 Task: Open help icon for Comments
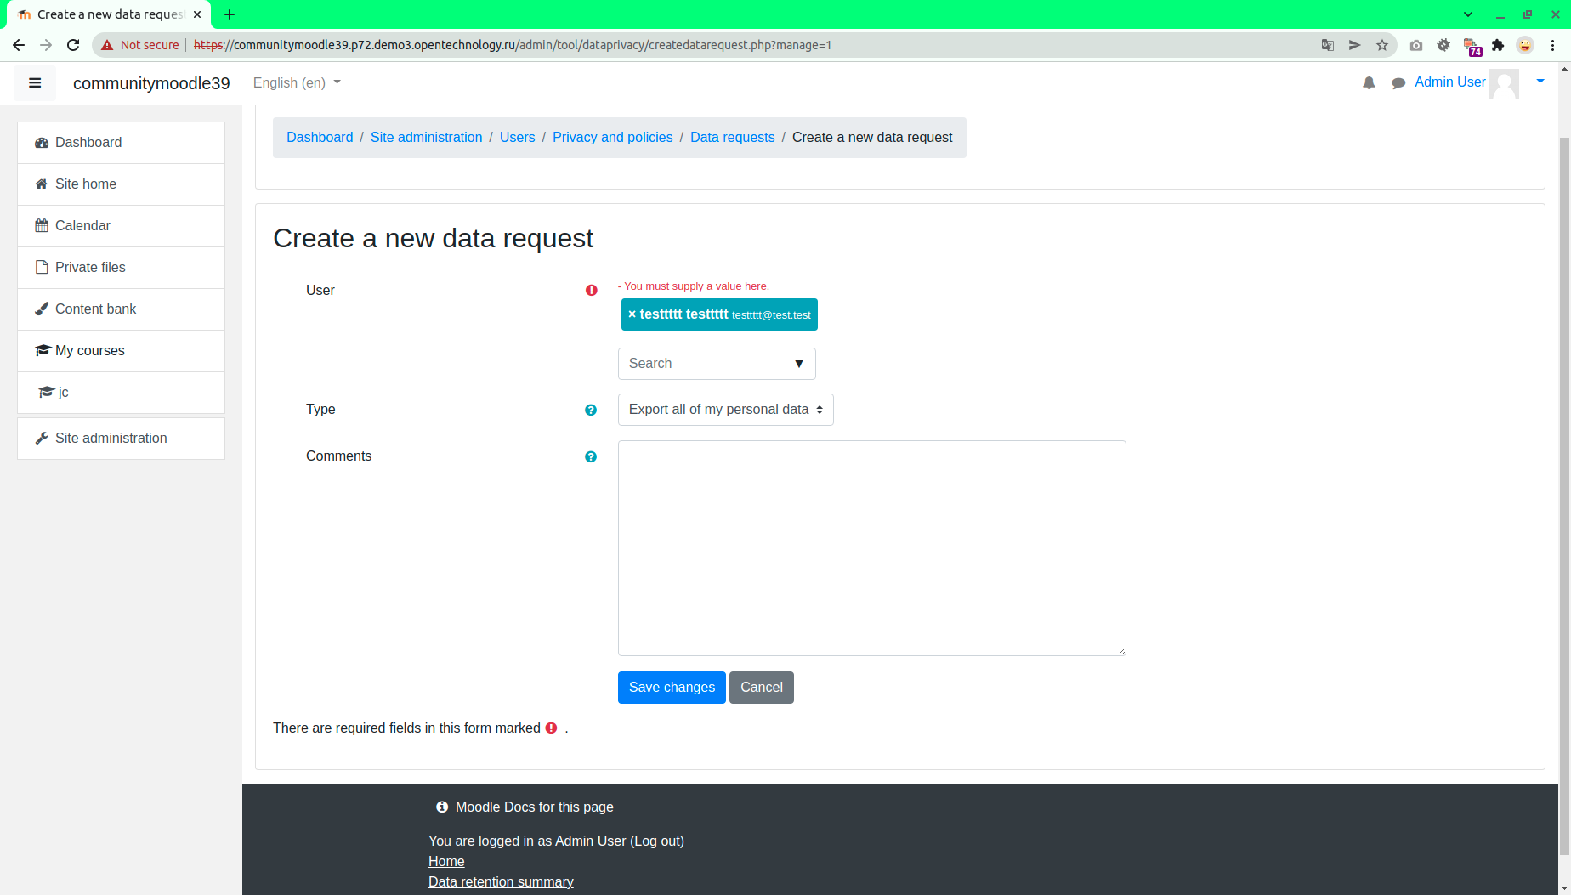[x=591, y=456]
